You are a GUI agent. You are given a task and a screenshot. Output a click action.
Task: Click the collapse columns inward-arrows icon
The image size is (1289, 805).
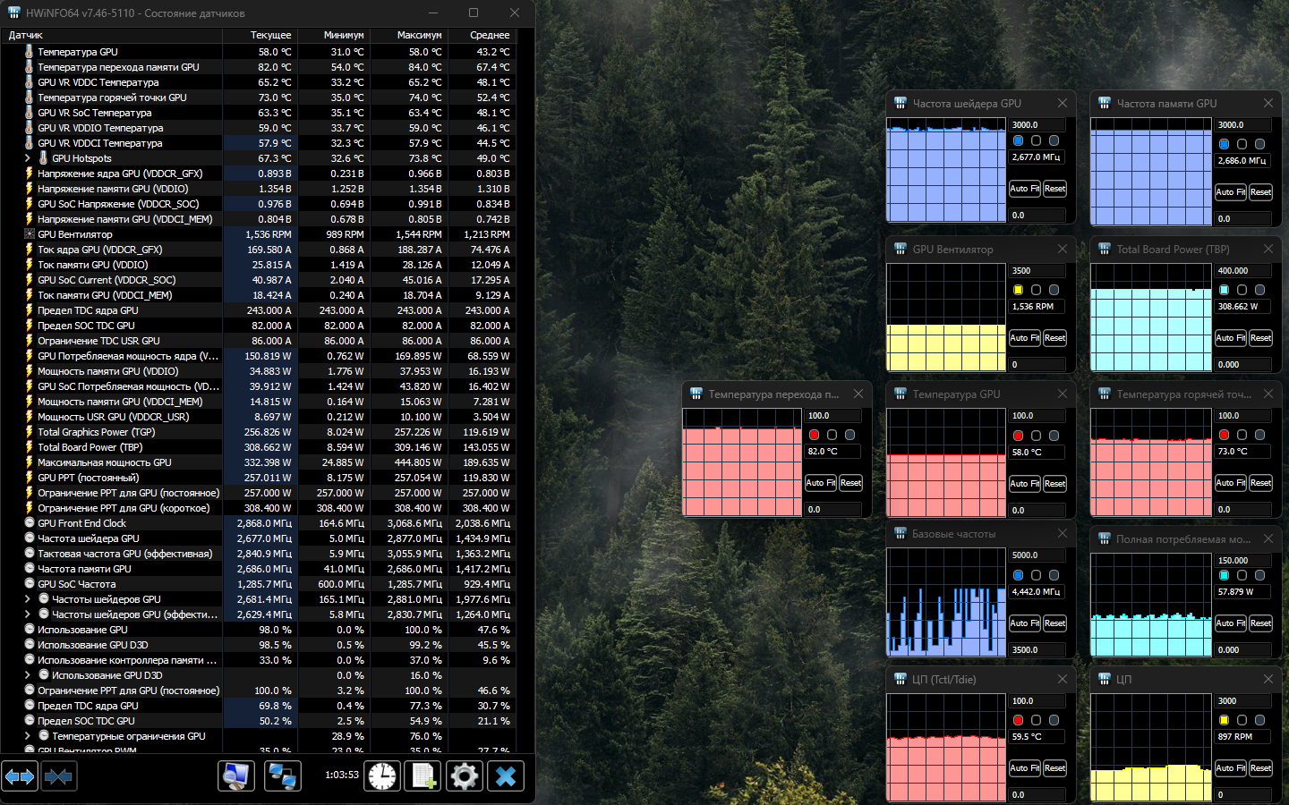pos(58,776)
